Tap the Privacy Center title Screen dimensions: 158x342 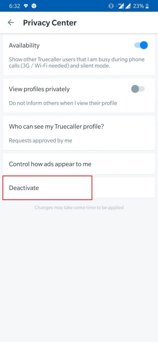[50, 23]
